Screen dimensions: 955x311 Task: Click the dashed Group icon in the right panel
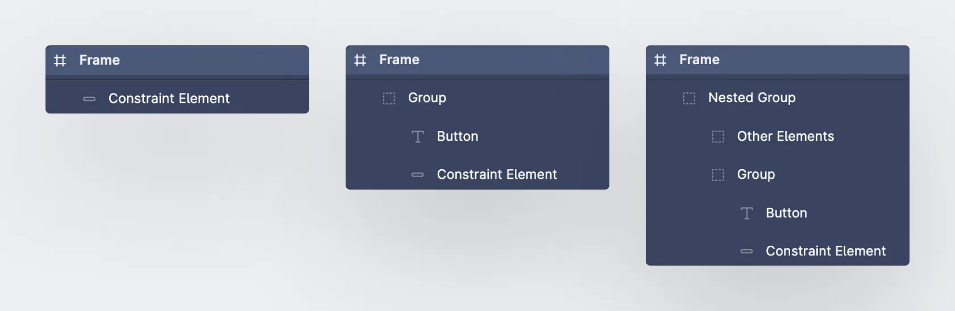click(x=718, y=175)
